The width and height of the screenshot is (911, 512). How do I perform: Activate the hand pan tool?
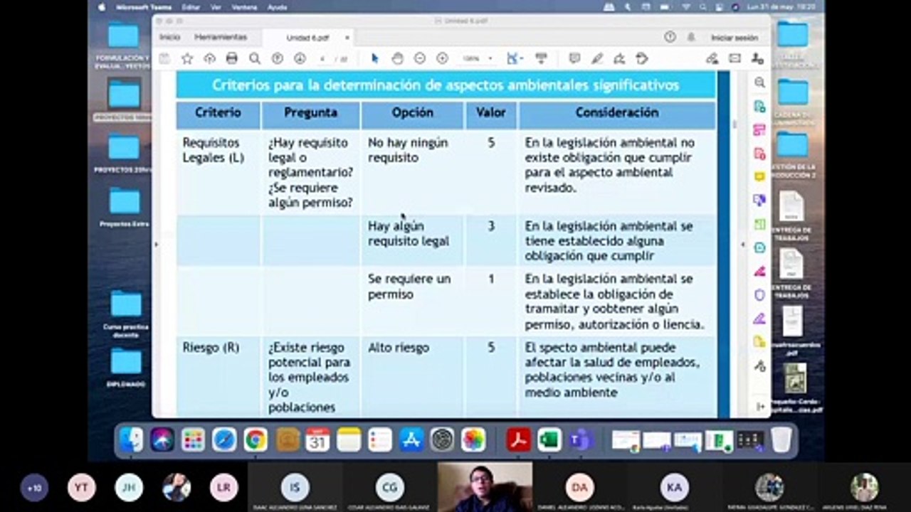[397, 58]
